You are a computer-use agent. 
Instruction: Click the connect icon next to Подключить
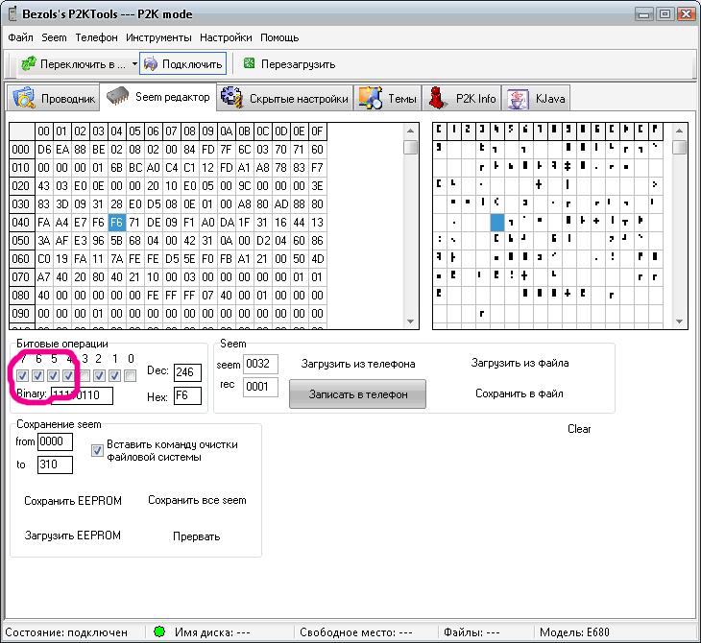[x=150, y=63]
